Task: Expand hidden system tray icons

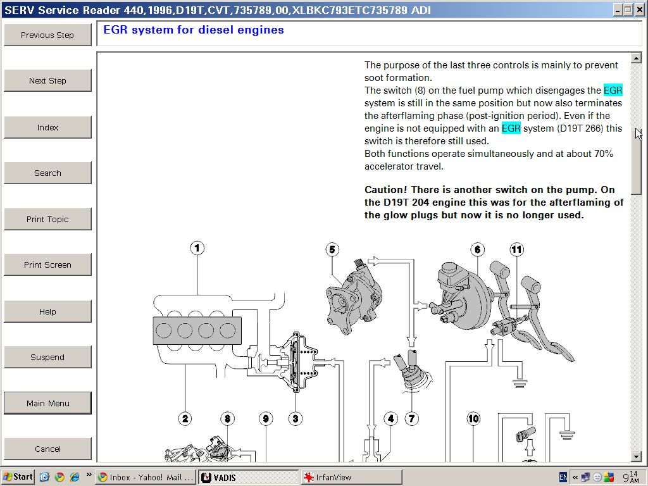Action: click(x=575, y=477)
